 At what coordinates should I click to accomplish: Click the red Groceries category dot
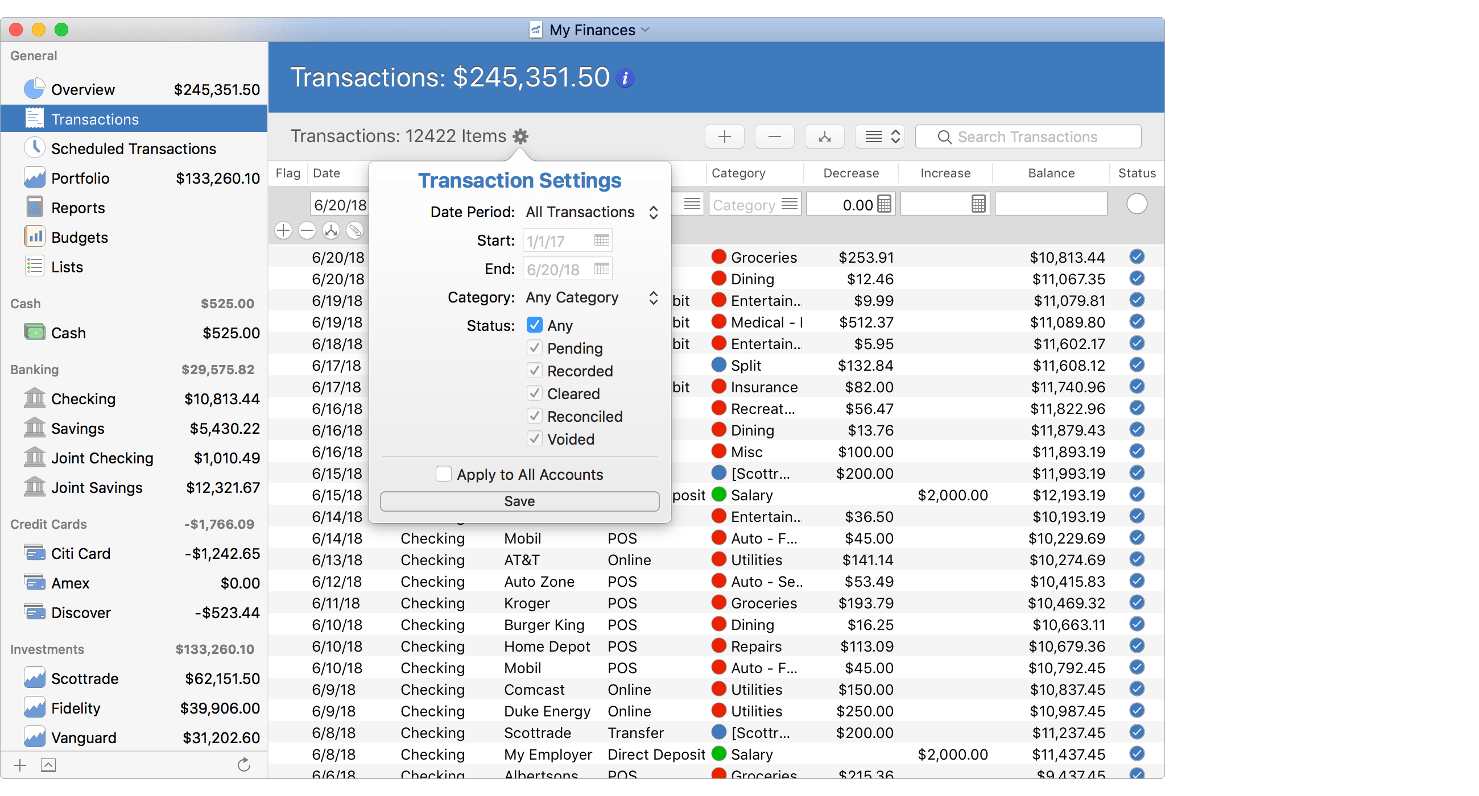point(718,256)
